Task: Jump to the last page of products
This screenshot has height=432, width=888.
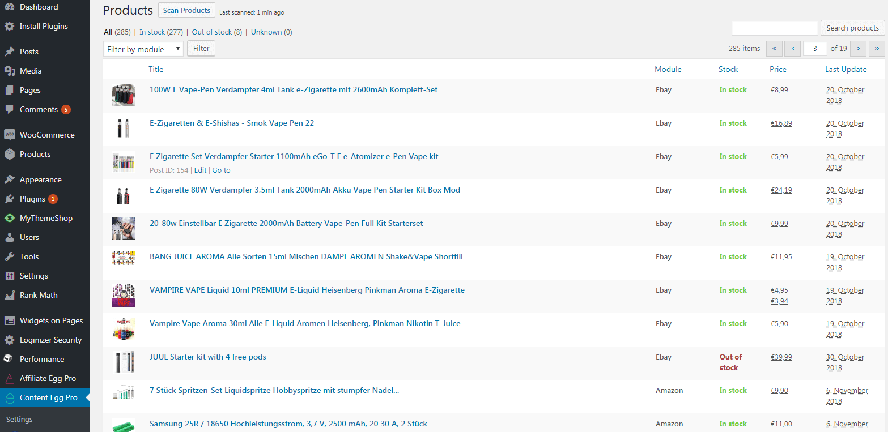Action: 877,49
